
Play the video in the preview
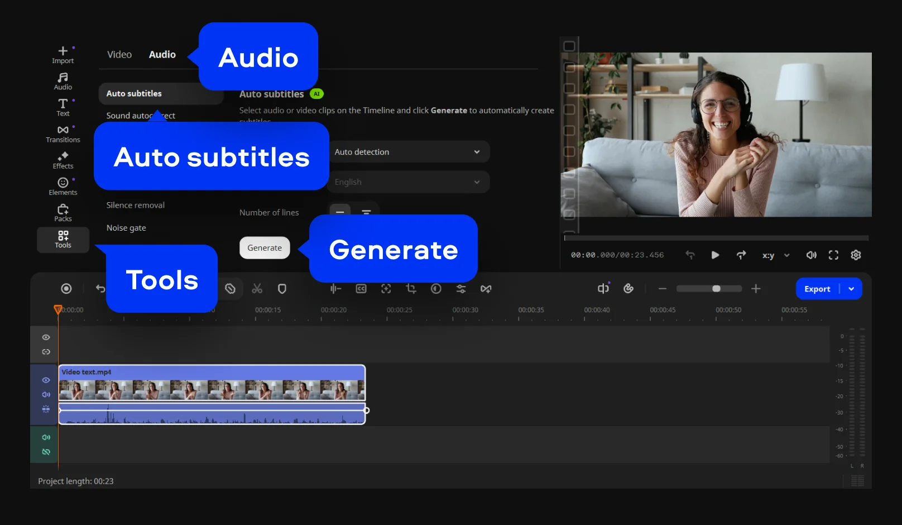tap(715, 255)
